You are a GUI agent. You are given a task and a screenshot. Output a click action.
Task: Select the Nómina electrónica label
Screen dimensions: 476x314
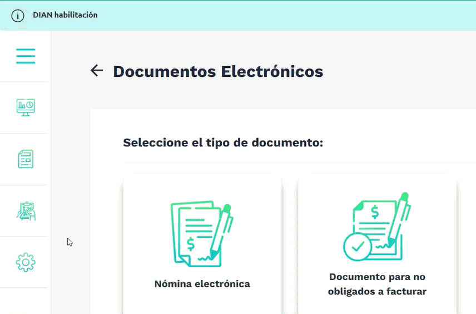pyautogui.click(x=202, y=284)
